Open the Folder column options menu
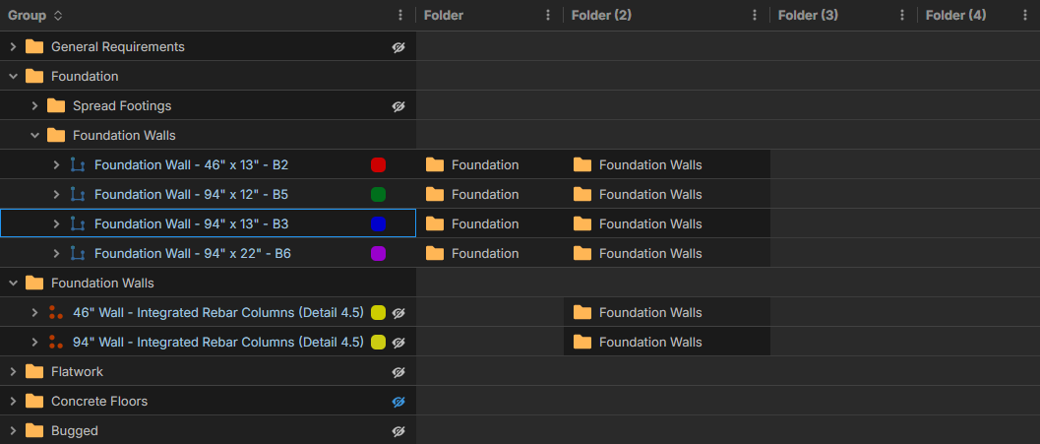This screenshot has height=444, width=1040. pos(548,16)
